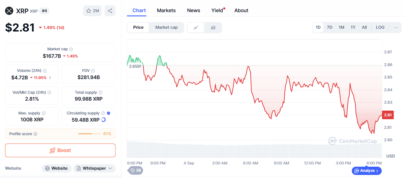Open the Markets tab

(166, 11)
